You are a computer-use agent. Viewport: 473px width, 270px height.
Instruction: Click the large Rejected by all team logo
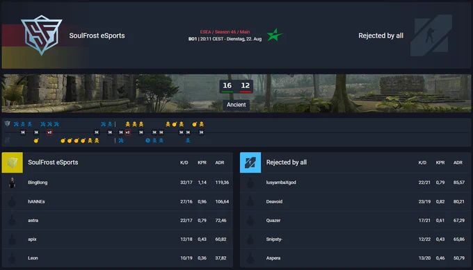[431, 35]
